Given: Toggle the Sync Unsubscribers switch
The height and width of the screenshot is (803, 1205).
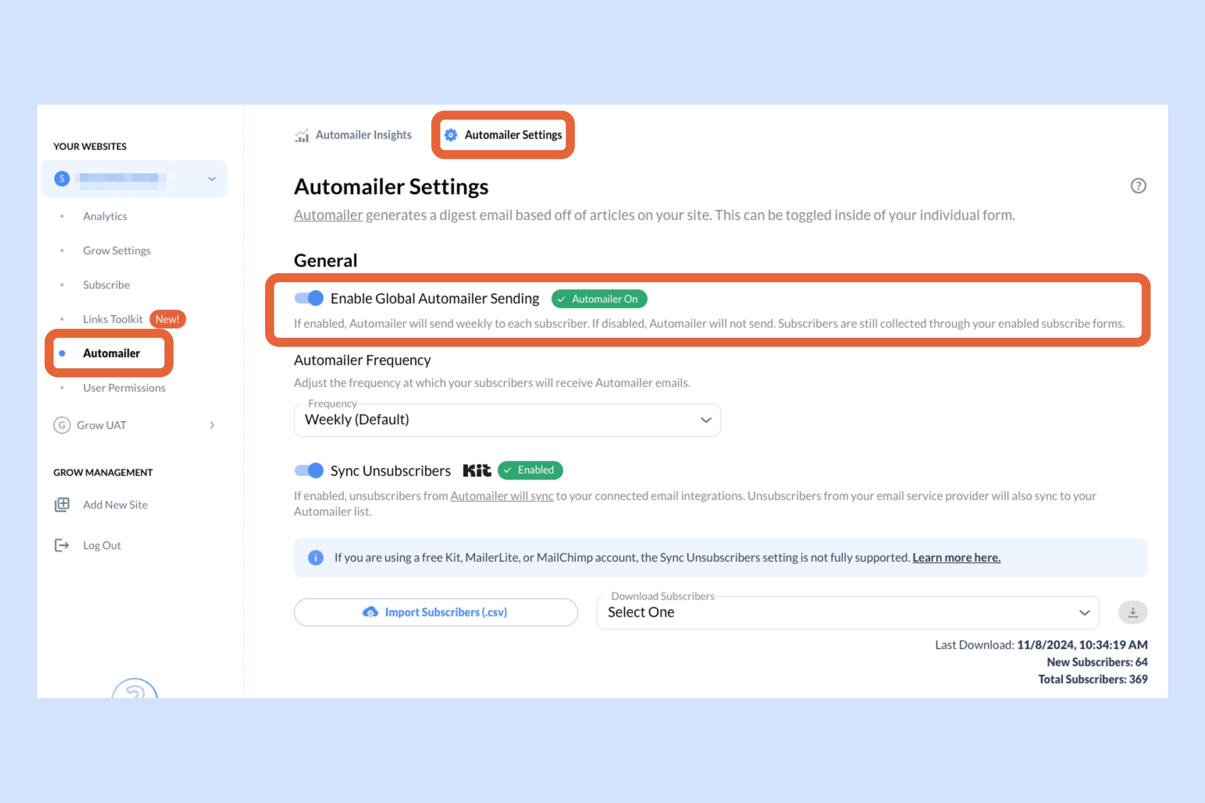Looking at the screenshot, I should [x=309, y=470].
